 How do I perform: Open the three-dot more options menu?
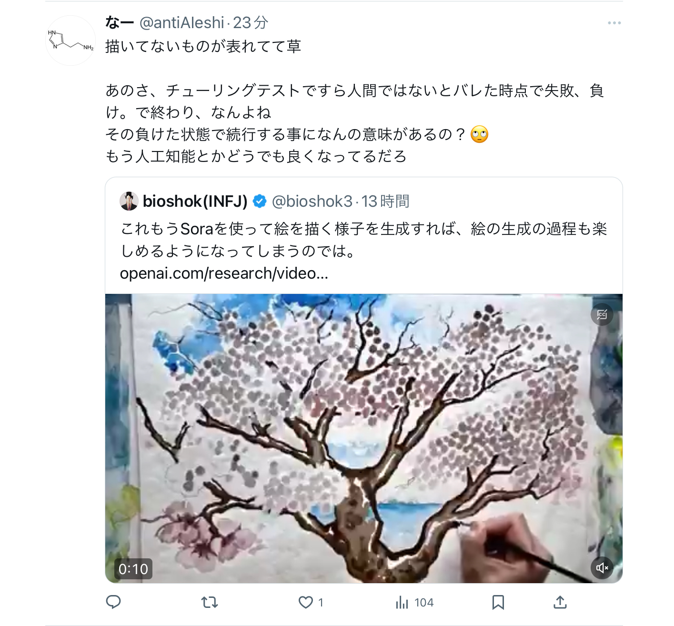point(614,23)
